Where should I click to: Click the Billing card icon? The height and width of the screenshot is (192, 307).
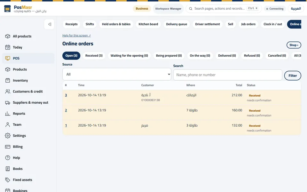pyautogui.click(x=8, y=147)
